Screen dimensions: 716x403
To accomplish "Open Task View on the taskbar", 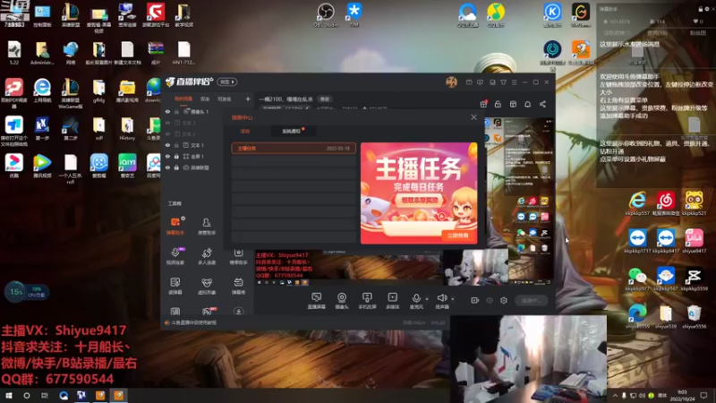I will (44, 396).
